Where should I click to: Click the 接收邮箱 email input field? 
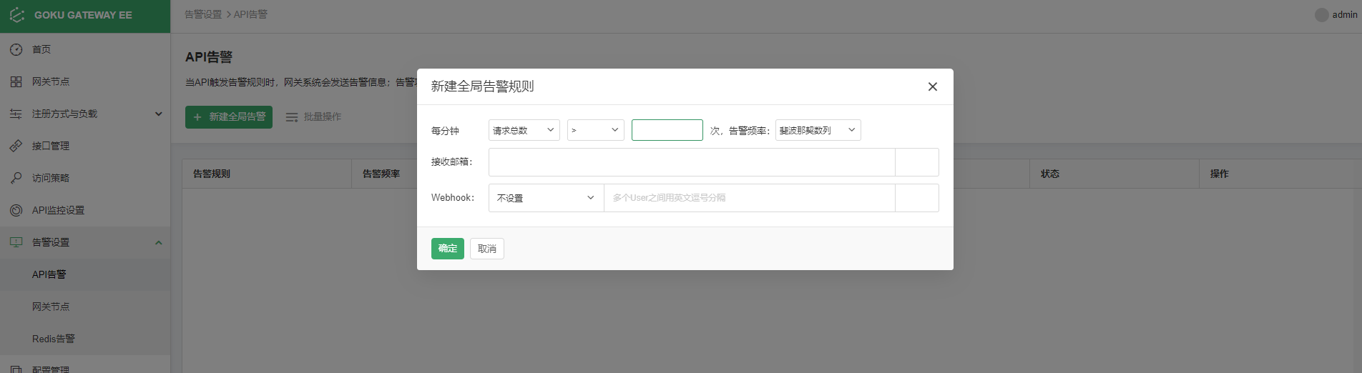pos(691,162)
